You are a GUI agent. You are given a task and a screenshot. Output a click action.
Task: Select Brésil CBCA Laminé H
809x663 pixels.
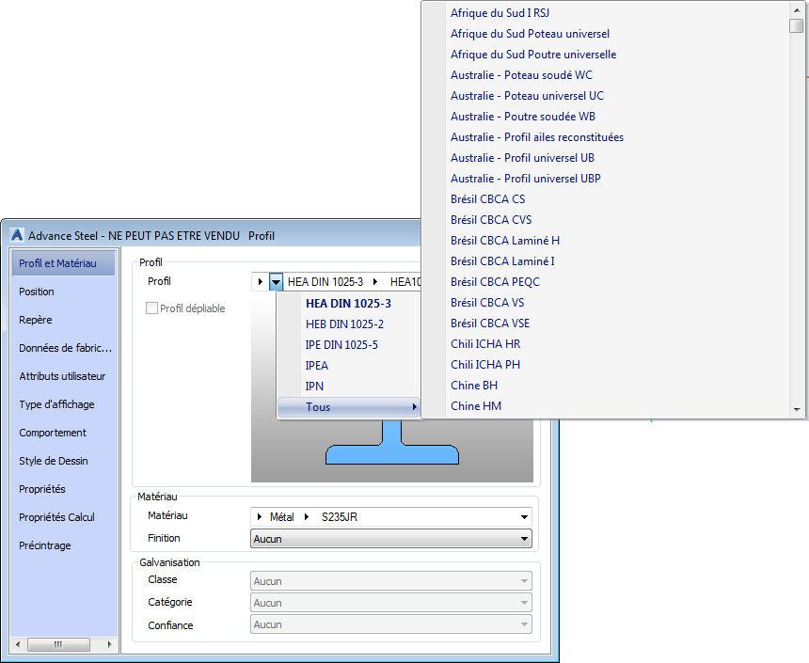tap(505, 241)
